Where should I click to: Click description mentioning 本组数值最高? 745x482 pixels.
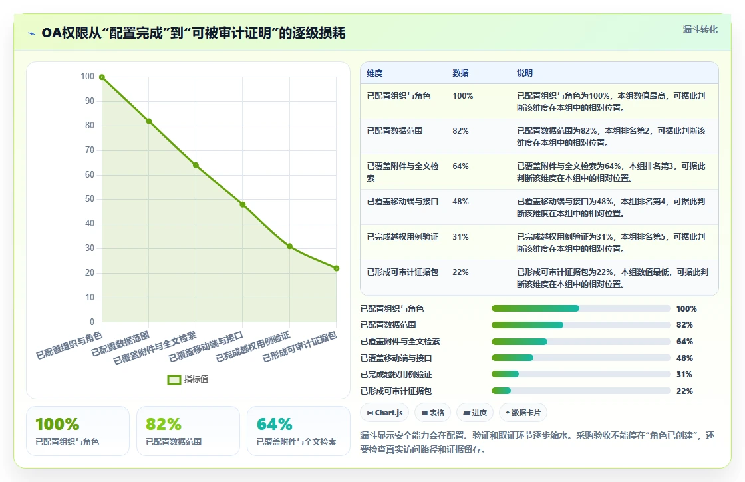[x=611, y=102]
